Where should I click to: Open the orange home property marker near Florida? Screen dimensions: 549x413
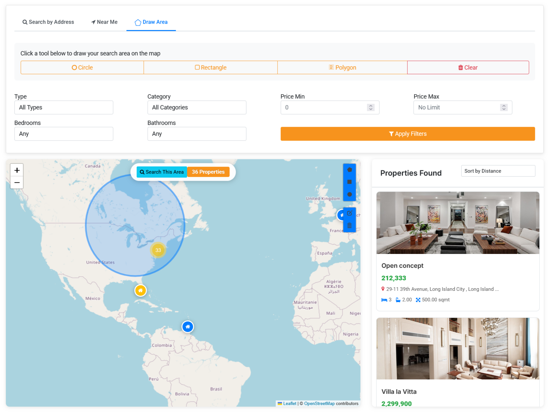click(x=141, y=290)
